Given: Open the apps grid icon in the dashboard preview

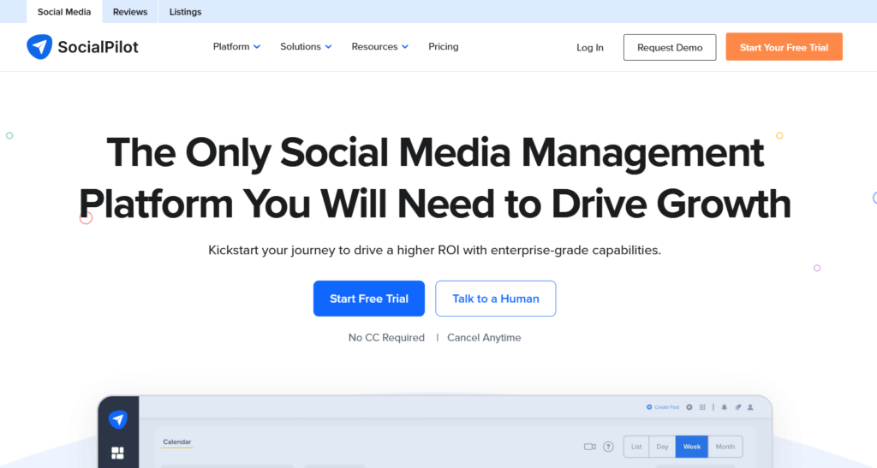Looking at the screenshot, I should point(702,407).
